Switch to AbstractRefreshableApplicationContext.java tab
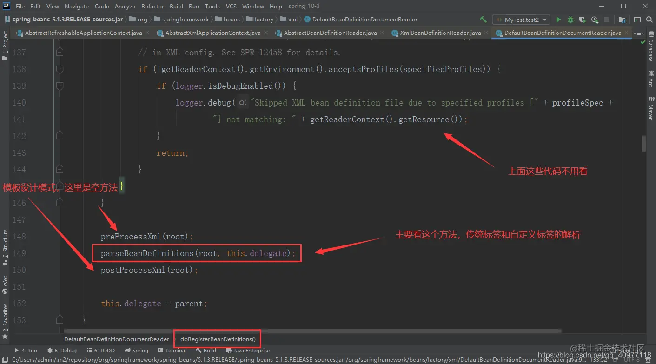 point(83,33)
